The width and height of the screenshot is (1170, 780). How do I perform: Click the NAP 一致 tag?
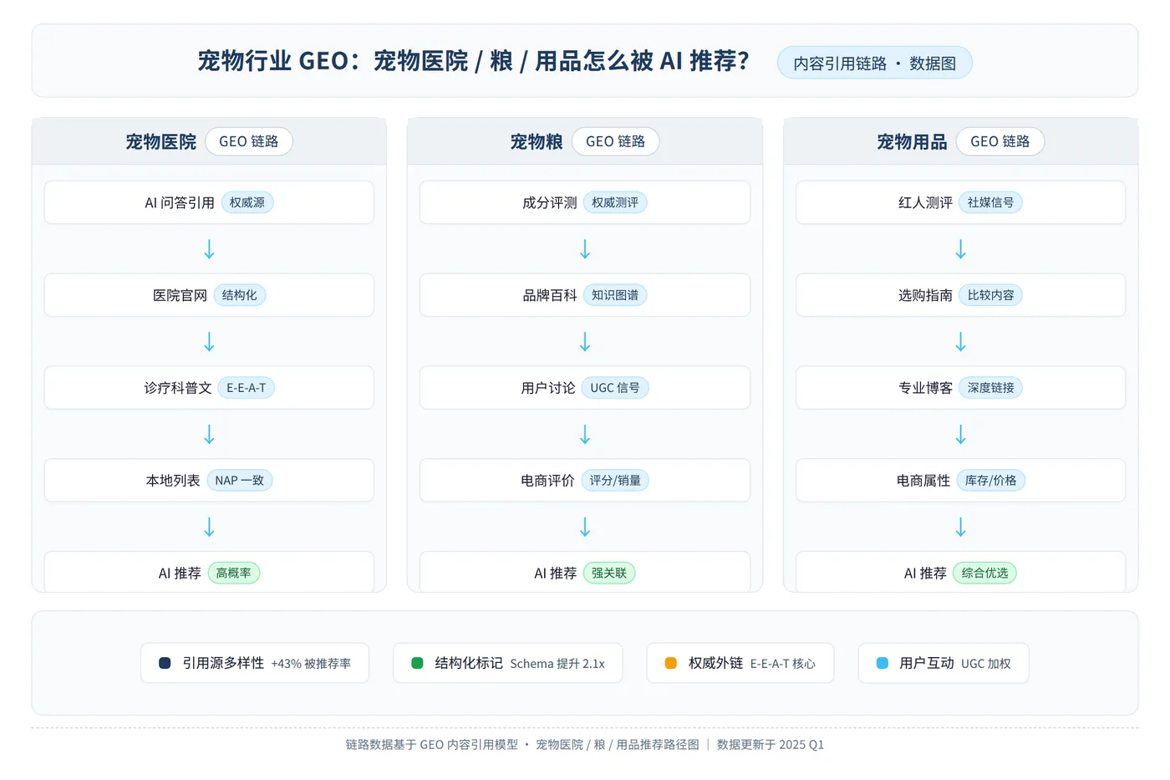click(240, 481)
